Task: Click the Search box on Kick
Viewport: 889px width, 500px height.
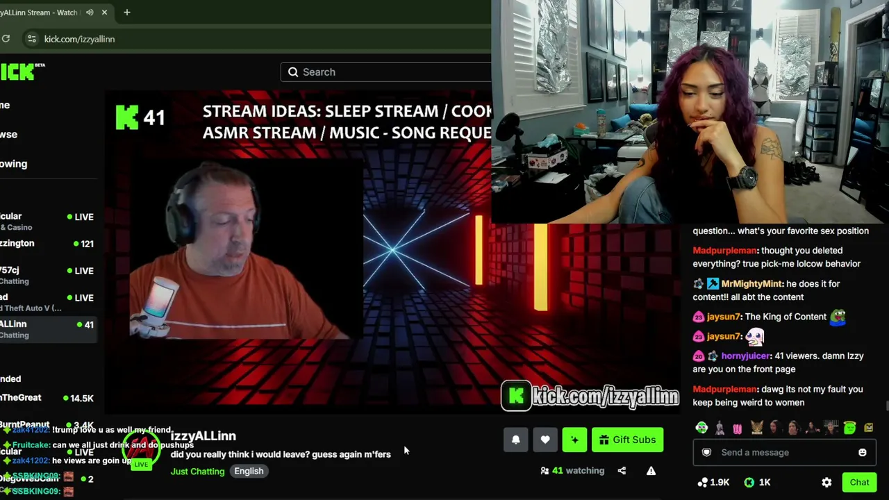Action: coord(386,72)
